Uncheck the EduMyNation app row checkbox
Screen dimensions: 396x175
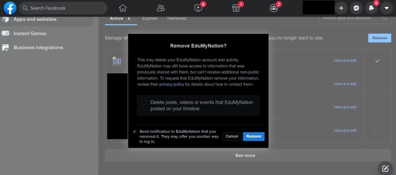pyautogui.click(x=377, y=61)
